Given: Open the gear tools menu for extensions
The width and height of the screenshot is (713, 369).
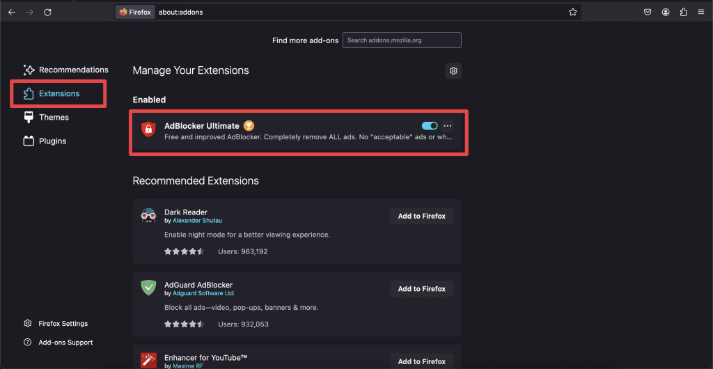Looking at the screenshot, I should [453, 70].
